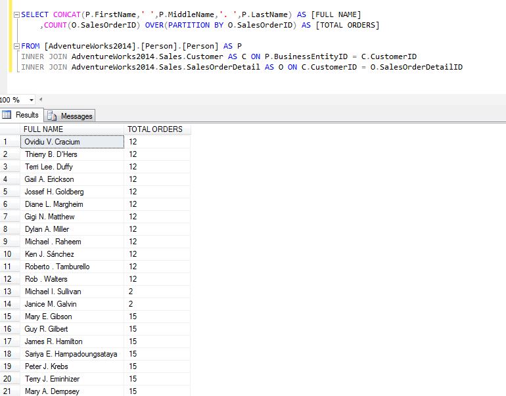This screenshot has width=506, height=396.
Task: Click the COUNT keyword in the query
Action: [55, 25]
